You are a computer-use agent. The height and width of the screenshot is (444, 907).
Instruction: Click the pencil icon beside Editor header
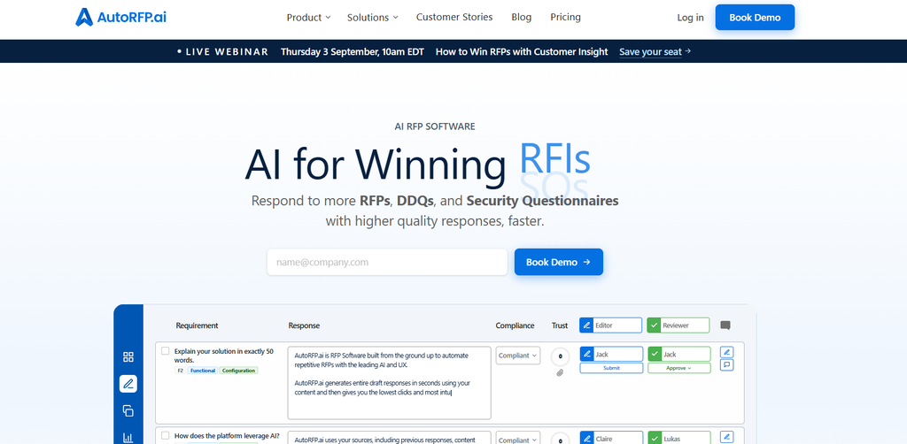[587, 325]
